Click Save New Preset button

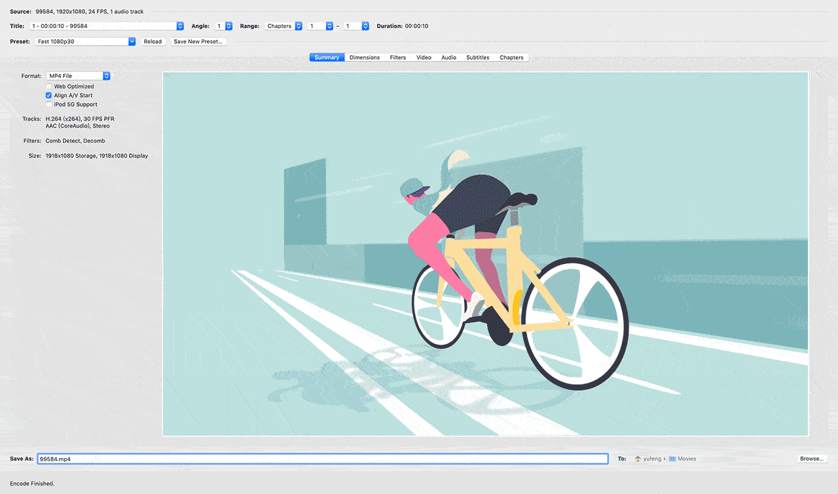(198, 42)
